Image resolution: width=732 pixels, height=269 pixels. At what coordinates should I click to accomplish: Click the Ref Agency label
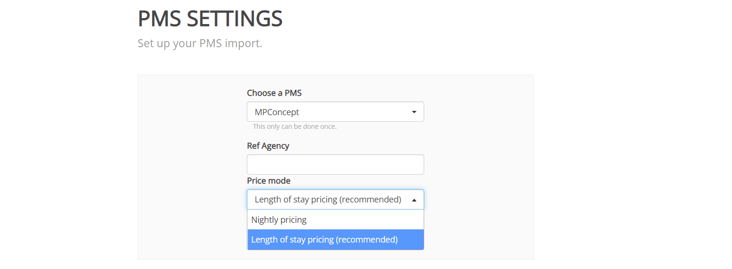pyautogui.click(x=268, y=146)
